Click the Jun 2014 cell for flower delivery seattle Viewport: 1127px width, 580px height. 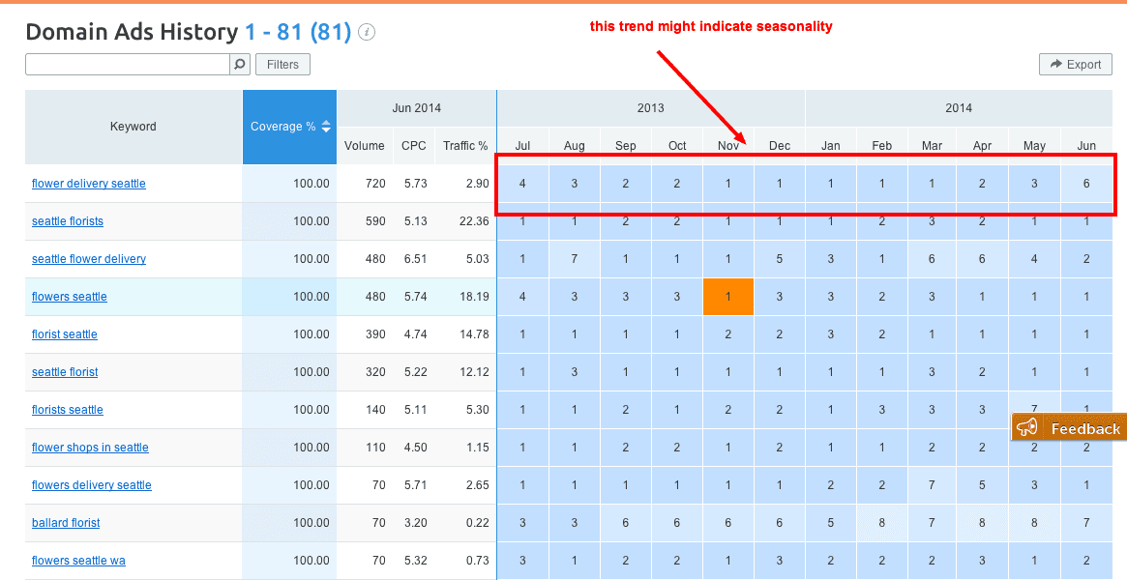[1086, 184]
